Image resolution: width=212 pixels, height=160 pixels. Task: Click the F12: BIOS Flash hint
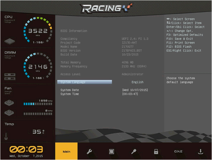click(179, 47)
